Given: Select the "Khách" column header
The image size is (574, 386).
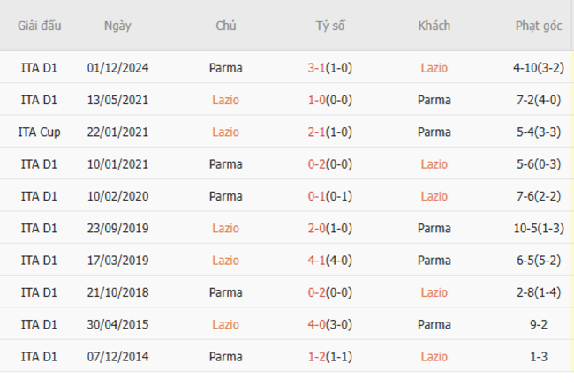Looking at the screenshot, I should (x=434, y=26).
